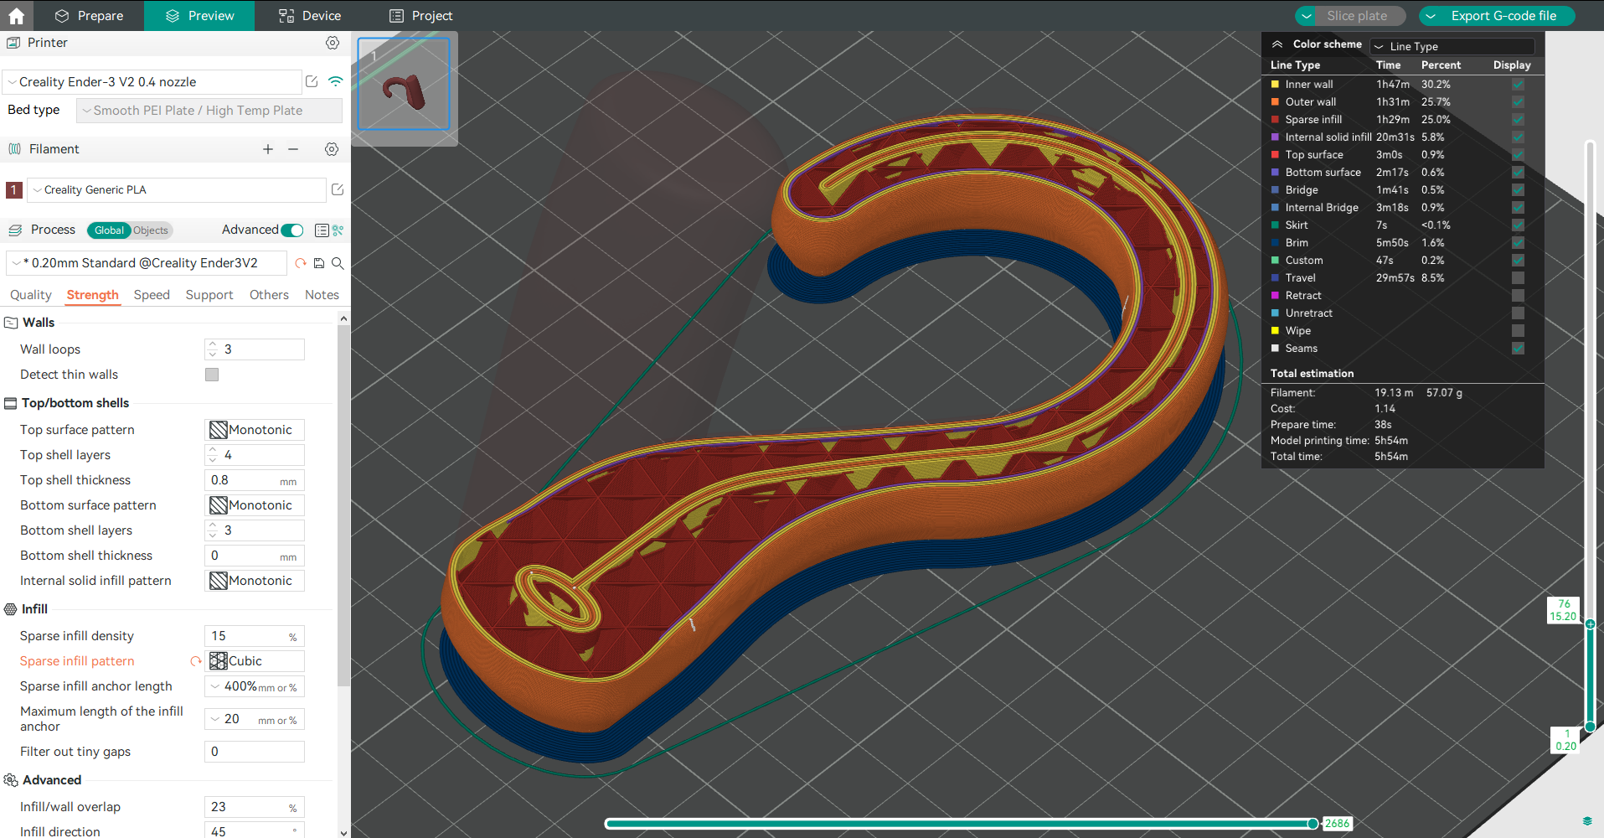Open Sparse infill pattern dropdown

255,661
